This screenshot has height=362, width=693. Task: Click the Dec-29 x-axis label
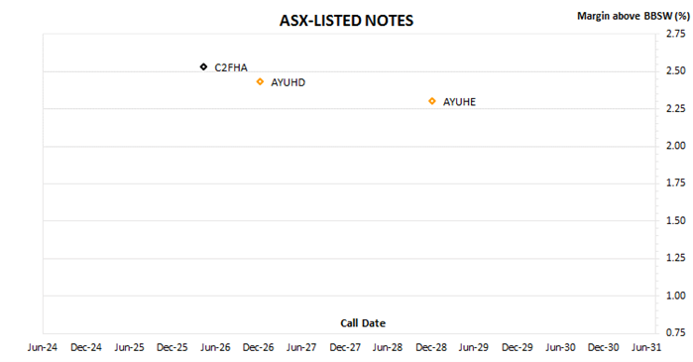[x=518, y=347]
